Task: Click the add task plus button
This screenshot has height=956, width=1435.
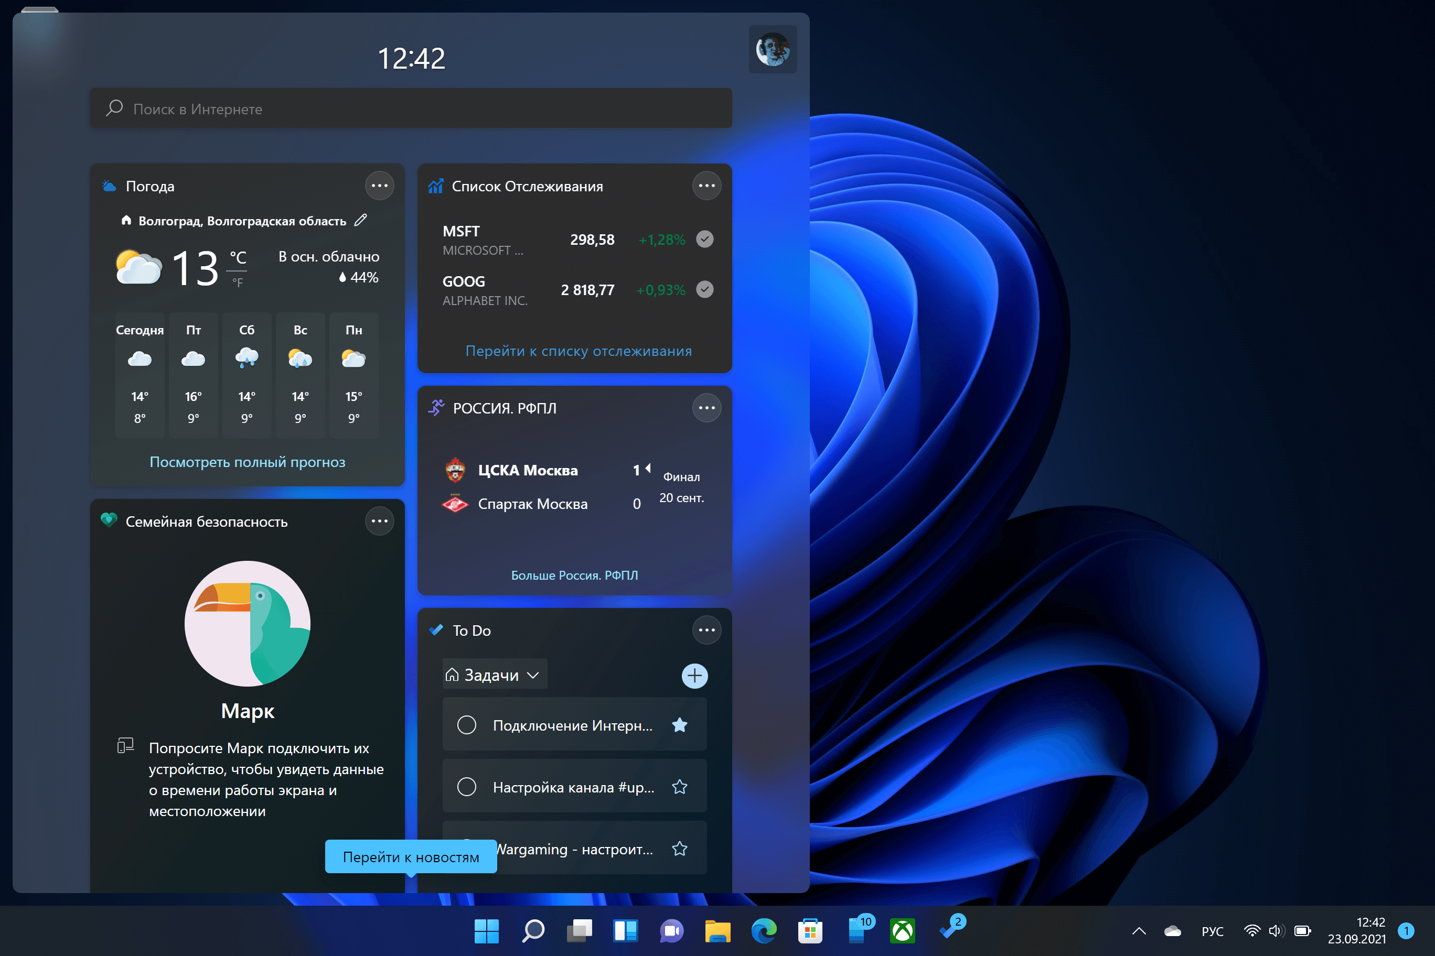Action: click(694, 676)
